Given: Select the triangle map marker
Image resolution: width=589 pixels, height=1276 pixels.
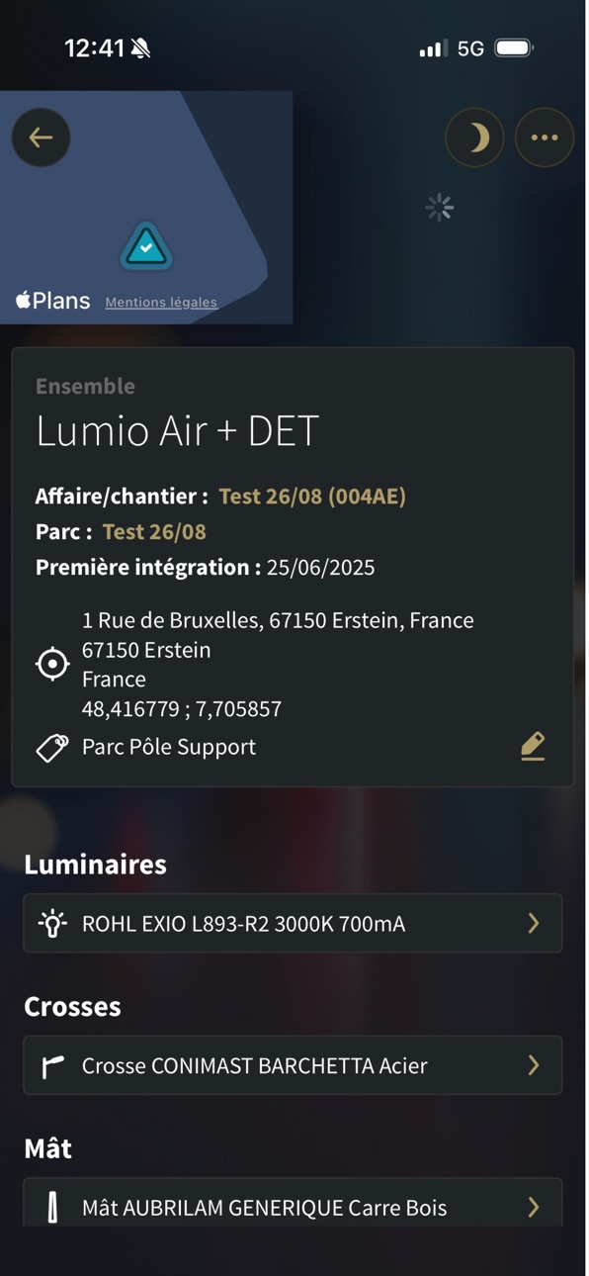Looking at the screenshot, I should [x=146, y=247].
